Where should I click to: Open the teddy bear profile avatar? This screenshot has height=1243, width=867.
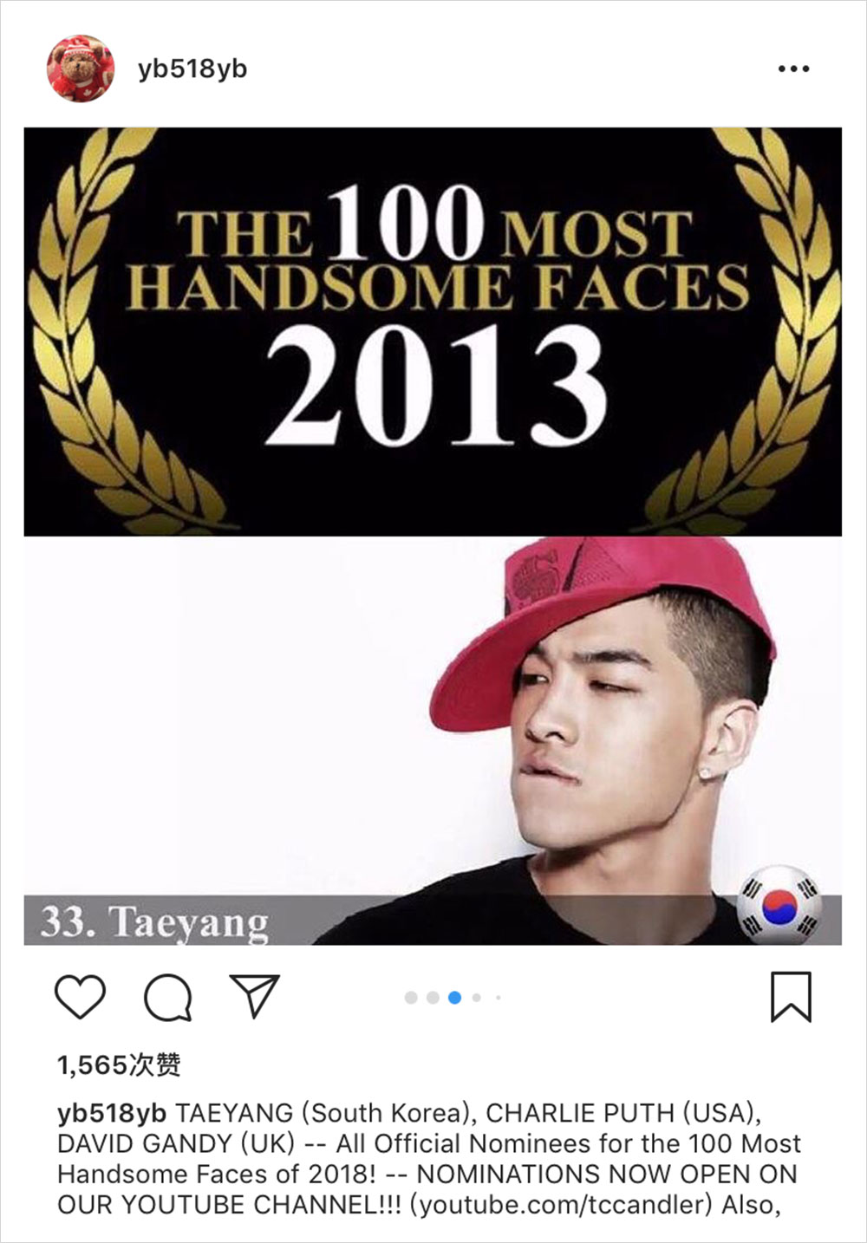point(81,68)
